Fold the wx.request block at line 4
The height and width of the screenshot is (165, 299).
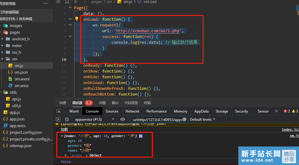point(70,25)
